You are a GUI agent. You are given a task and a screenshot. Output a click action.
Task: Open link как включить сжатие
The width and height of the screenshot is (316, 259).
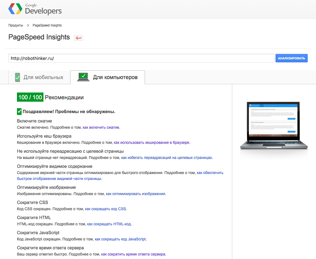click(x=101, y=127)
